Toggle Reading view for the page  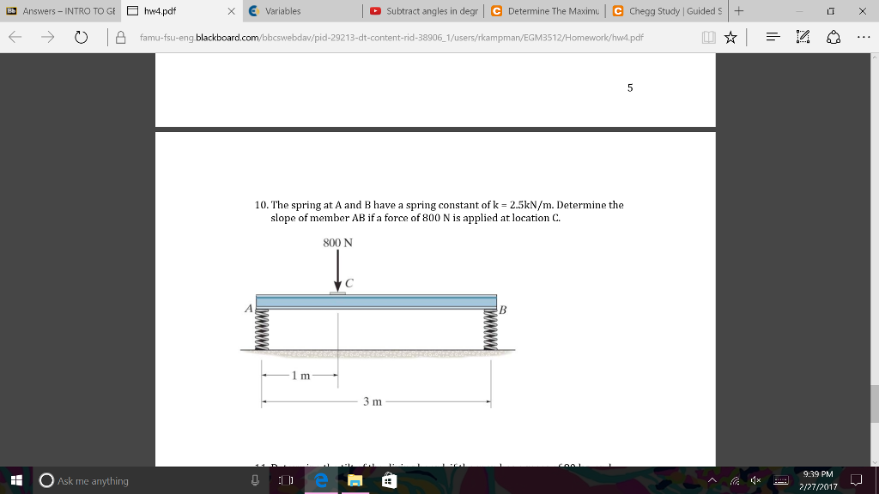(709, 38)
